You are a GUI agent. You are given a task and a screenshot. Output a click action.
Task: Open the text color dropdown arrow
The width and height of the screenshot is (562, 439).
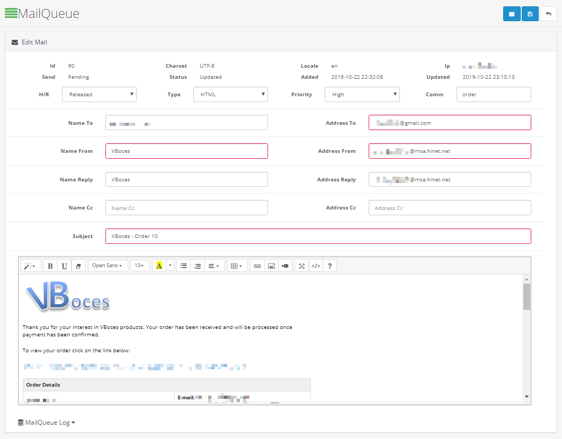click(x=170, y=266)
